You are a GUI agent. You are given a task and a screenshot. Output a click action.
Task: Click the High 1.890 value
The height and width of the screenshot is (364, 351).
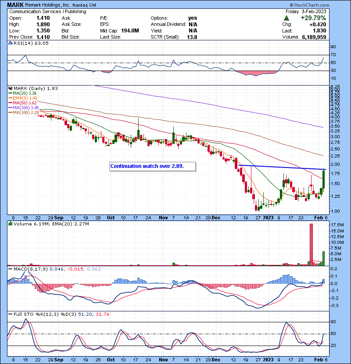[x=43, y=25]
